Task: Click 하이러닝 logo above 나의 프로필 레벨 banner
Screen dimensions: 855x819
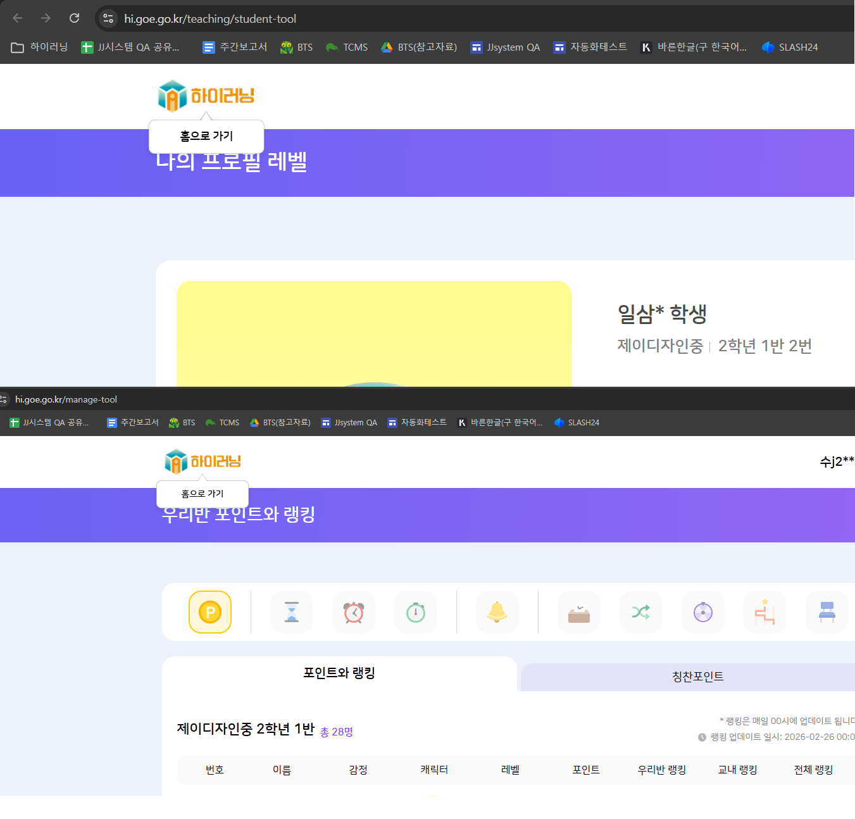Action: click(x=206, y=96)
